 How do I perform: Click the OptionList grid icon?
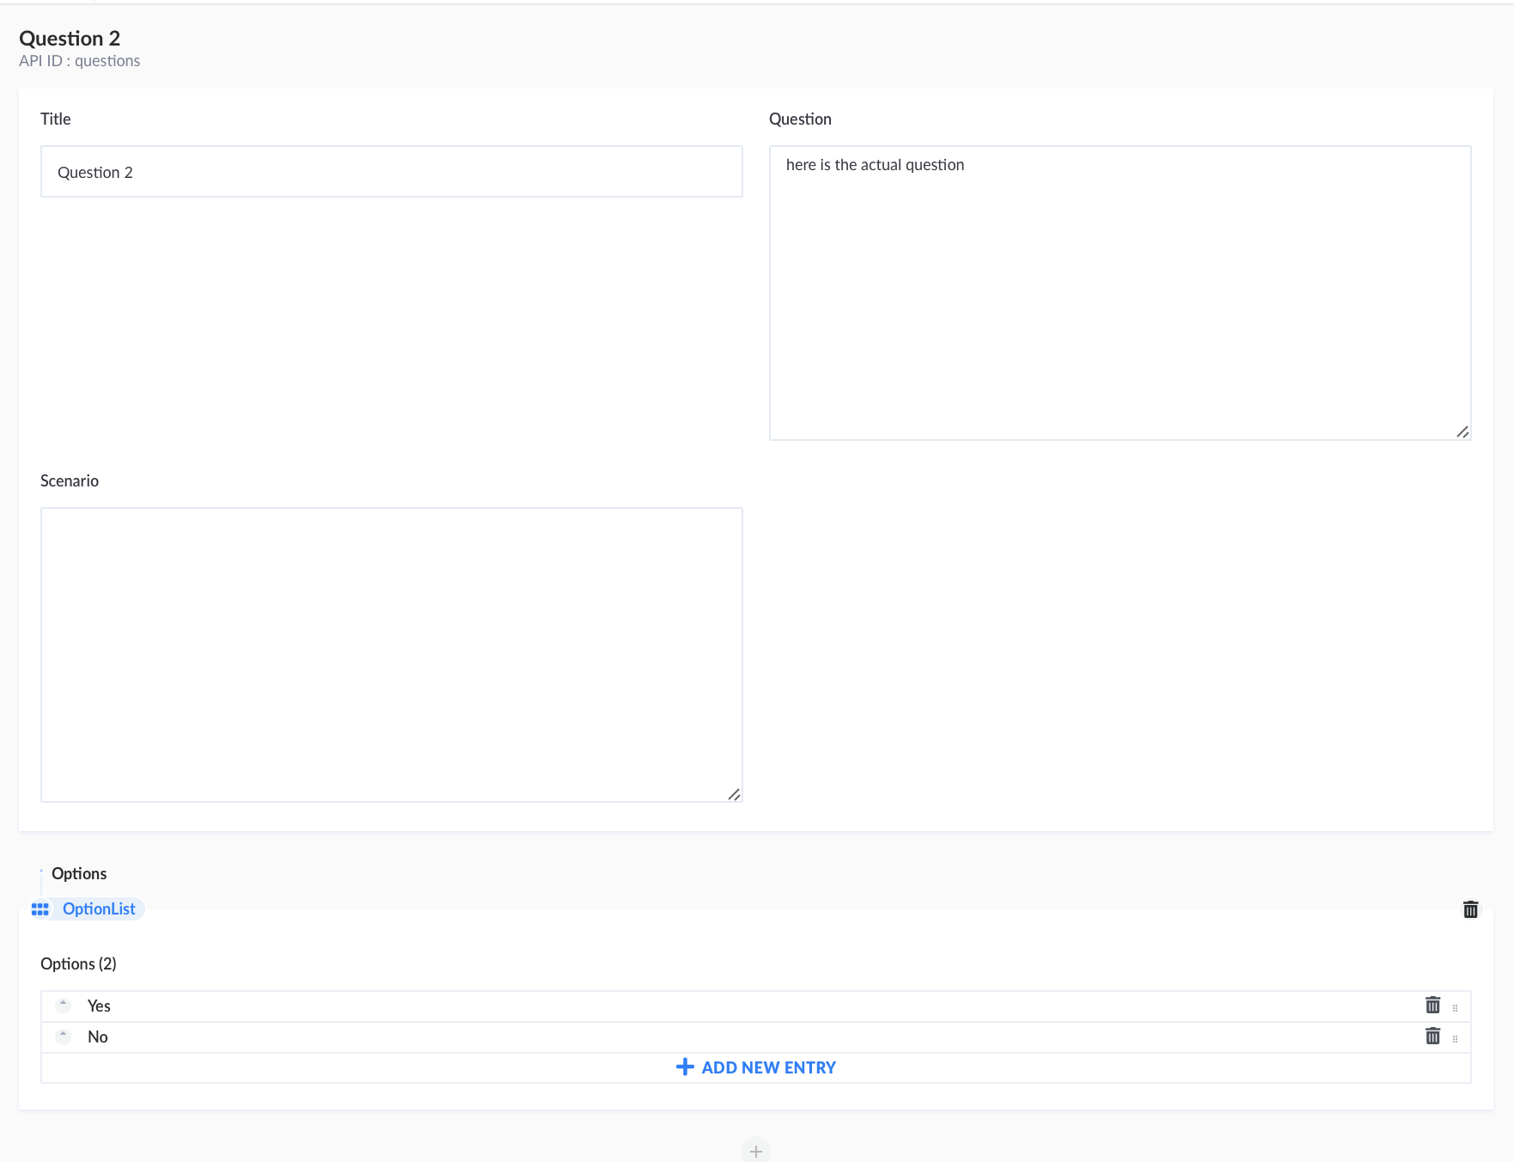40,909
